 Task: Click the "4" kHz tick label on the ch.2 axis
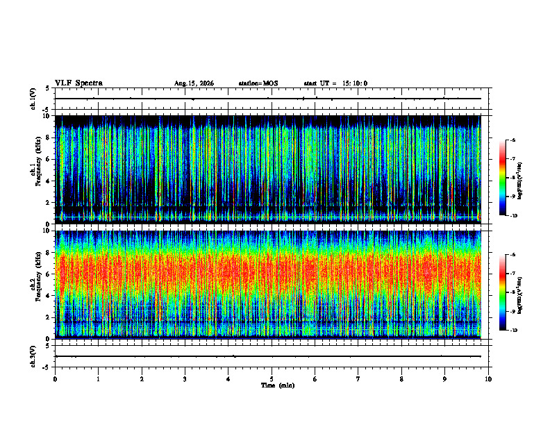[48, 296]
